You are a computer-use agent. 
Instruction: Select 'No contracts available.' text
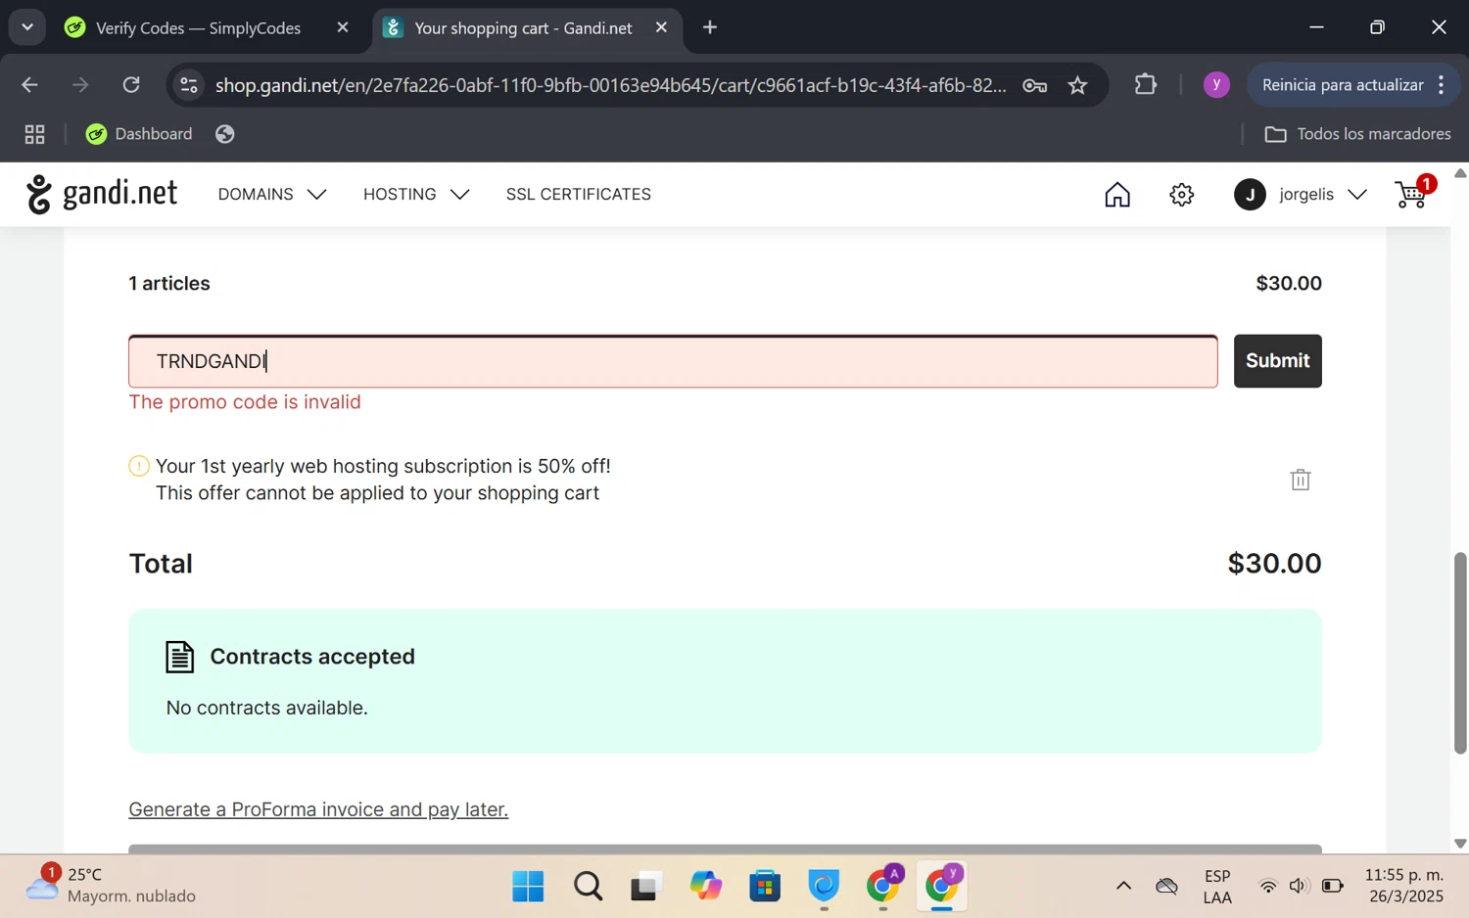(267, 708)
